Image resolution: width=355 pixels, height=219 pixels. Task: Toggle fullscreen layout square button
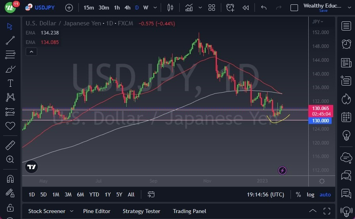click(294, 8)
